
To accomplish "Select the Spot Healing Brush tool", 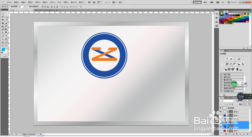I will point(3,23).
